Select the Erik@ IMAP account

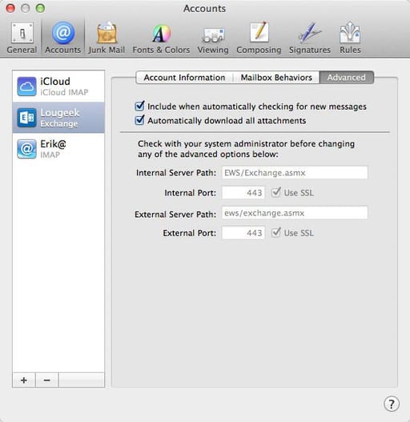(58, 149)
